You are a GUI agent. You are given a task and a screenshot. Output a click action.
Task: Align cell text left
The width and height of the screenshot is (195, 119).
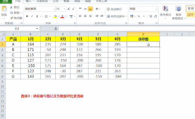pyautogui.click(x=80, y=16)
